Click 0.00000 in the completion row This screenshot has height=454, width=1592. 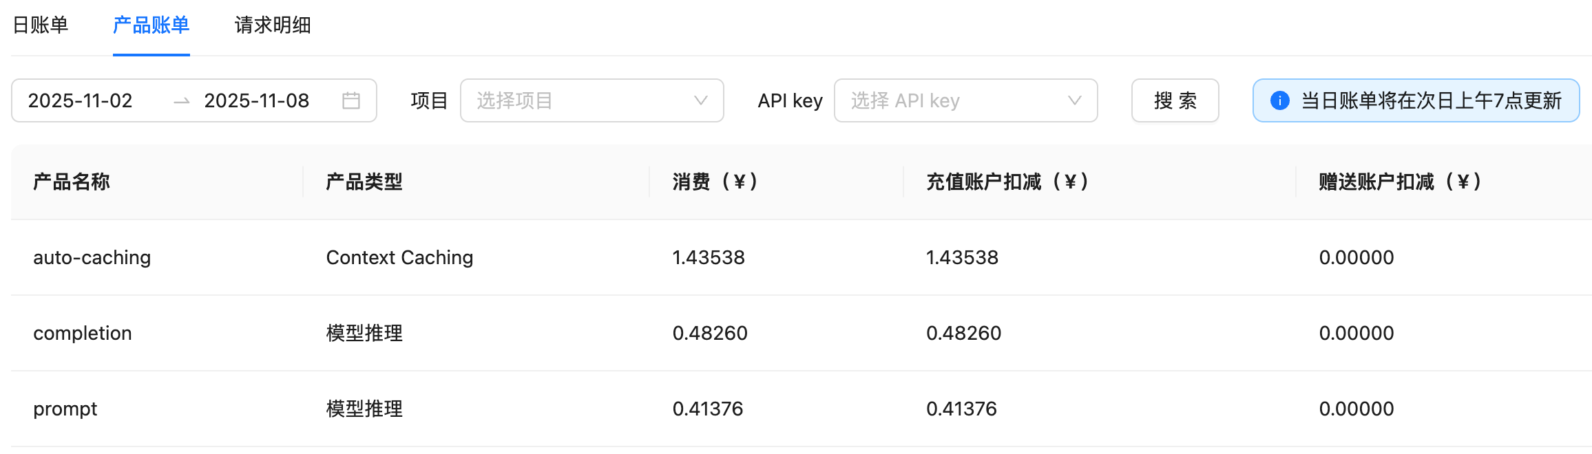[x=1357, y=333]
